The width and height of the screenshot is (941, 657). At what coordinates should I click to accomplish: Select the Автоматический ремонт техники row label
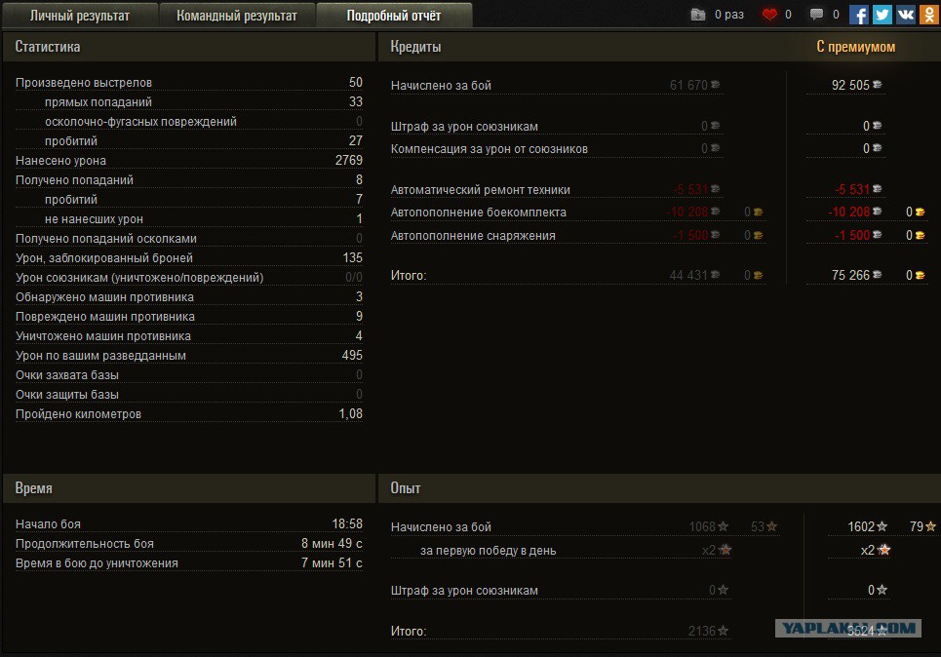(x=481, y=190)
